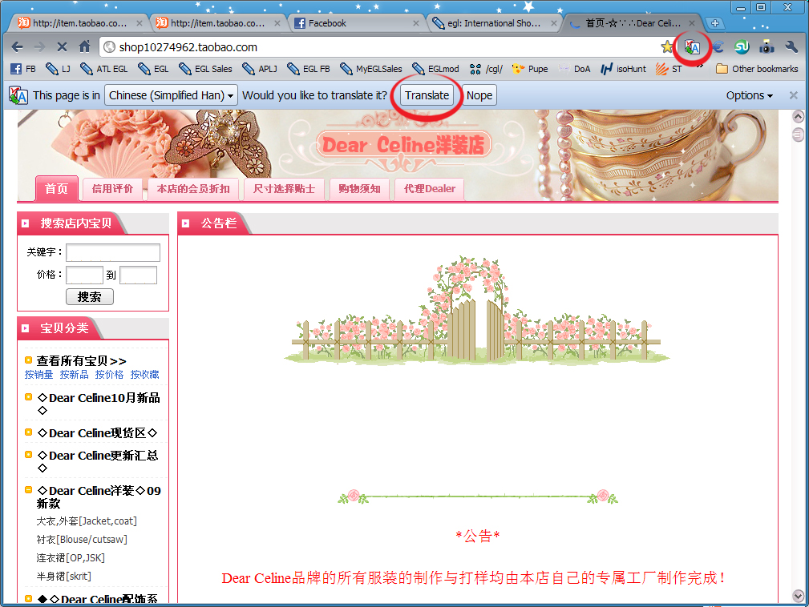Switch to the Facebook tab
The image size is (809, 607).
click(357, 23)
